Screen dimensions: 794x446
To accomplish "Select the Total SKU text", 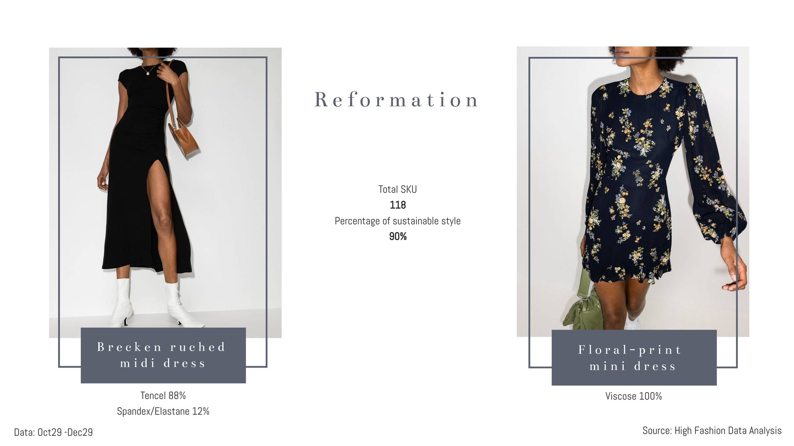I will pyautogui.click(x=397, y=189).
